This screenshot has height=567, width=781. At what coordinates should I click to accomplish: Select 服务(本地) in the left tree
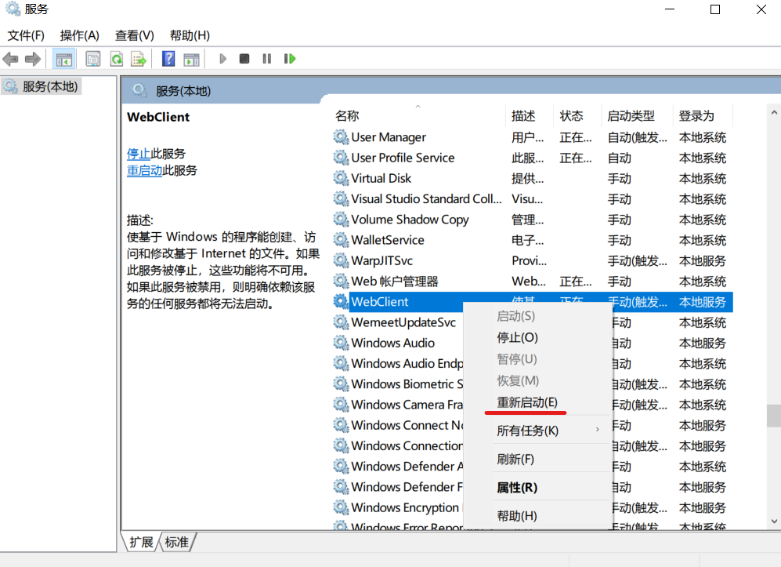[x=50, y=87]
